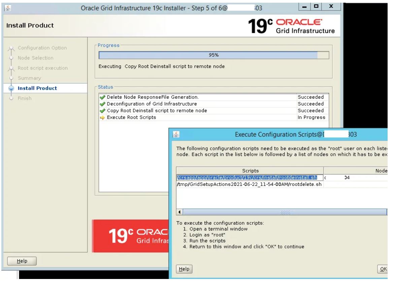Click the Install Product step bullet icon
This screenshot has width=394, height=281.
12,88
